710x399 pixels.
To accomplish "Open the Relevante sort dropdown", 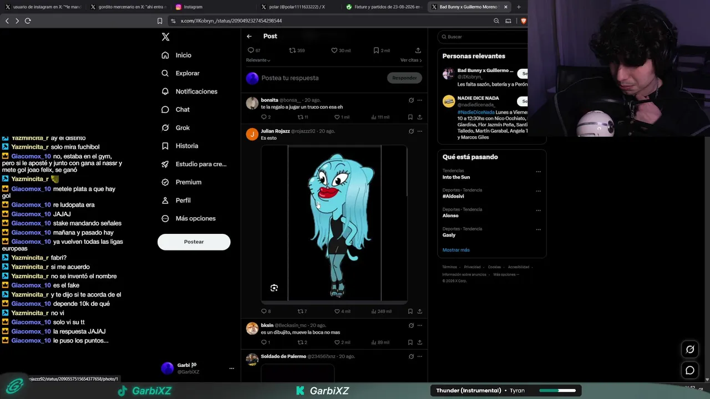I will click(258, 60).
